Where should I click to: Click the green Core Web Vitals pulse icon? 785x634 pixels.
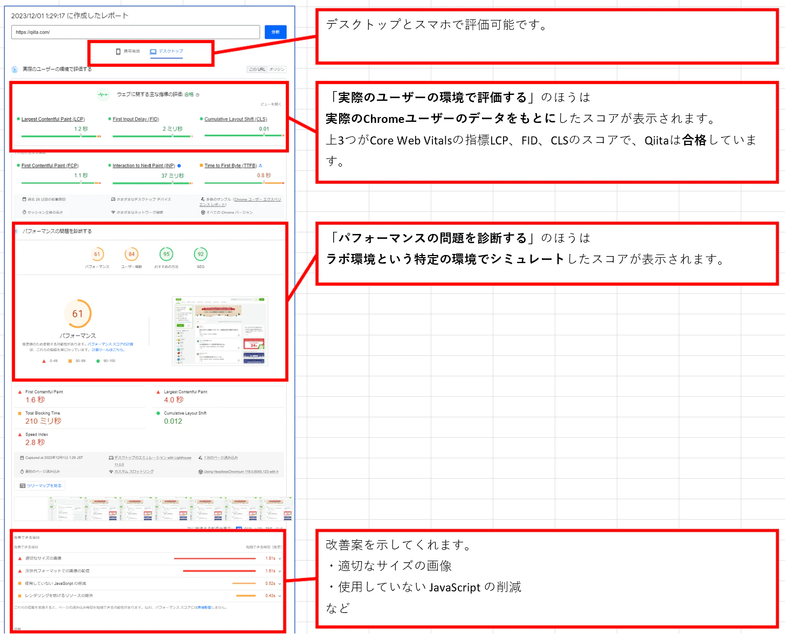click(103, 95)
